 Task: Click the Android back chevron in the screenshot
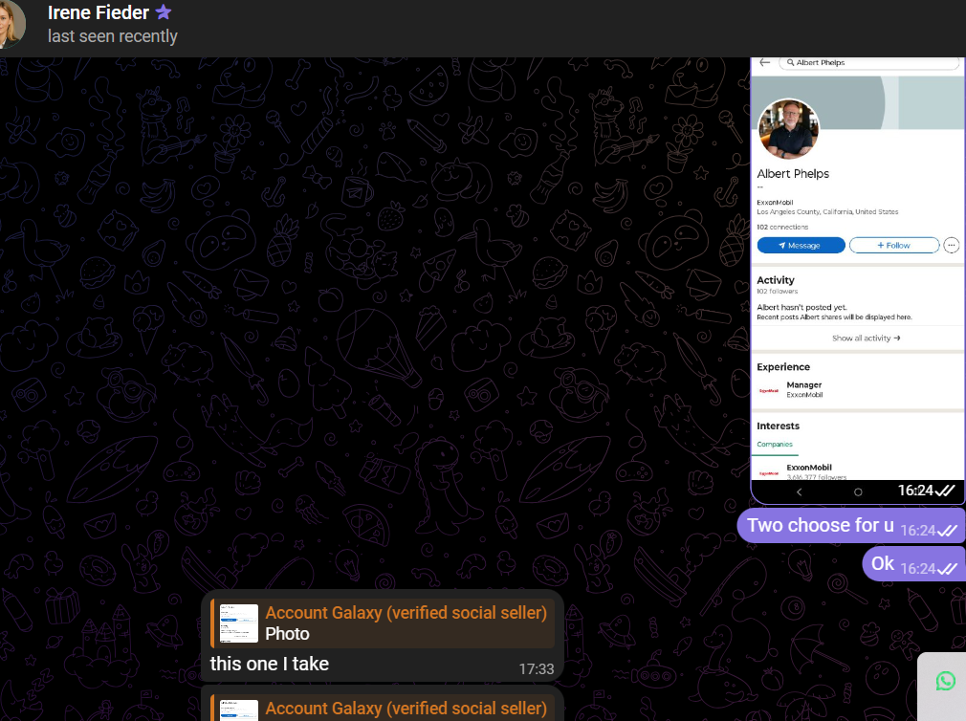(x=799, y=492)
